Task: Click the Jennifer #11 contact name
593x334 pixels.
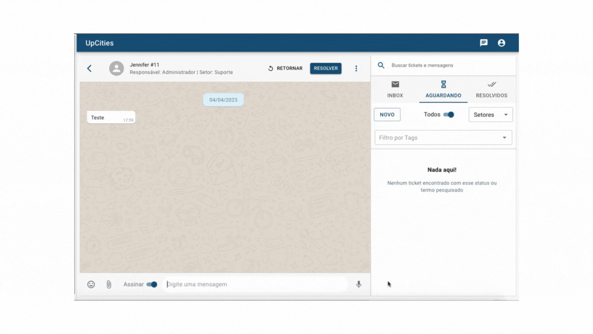Action: pos(145,65)
